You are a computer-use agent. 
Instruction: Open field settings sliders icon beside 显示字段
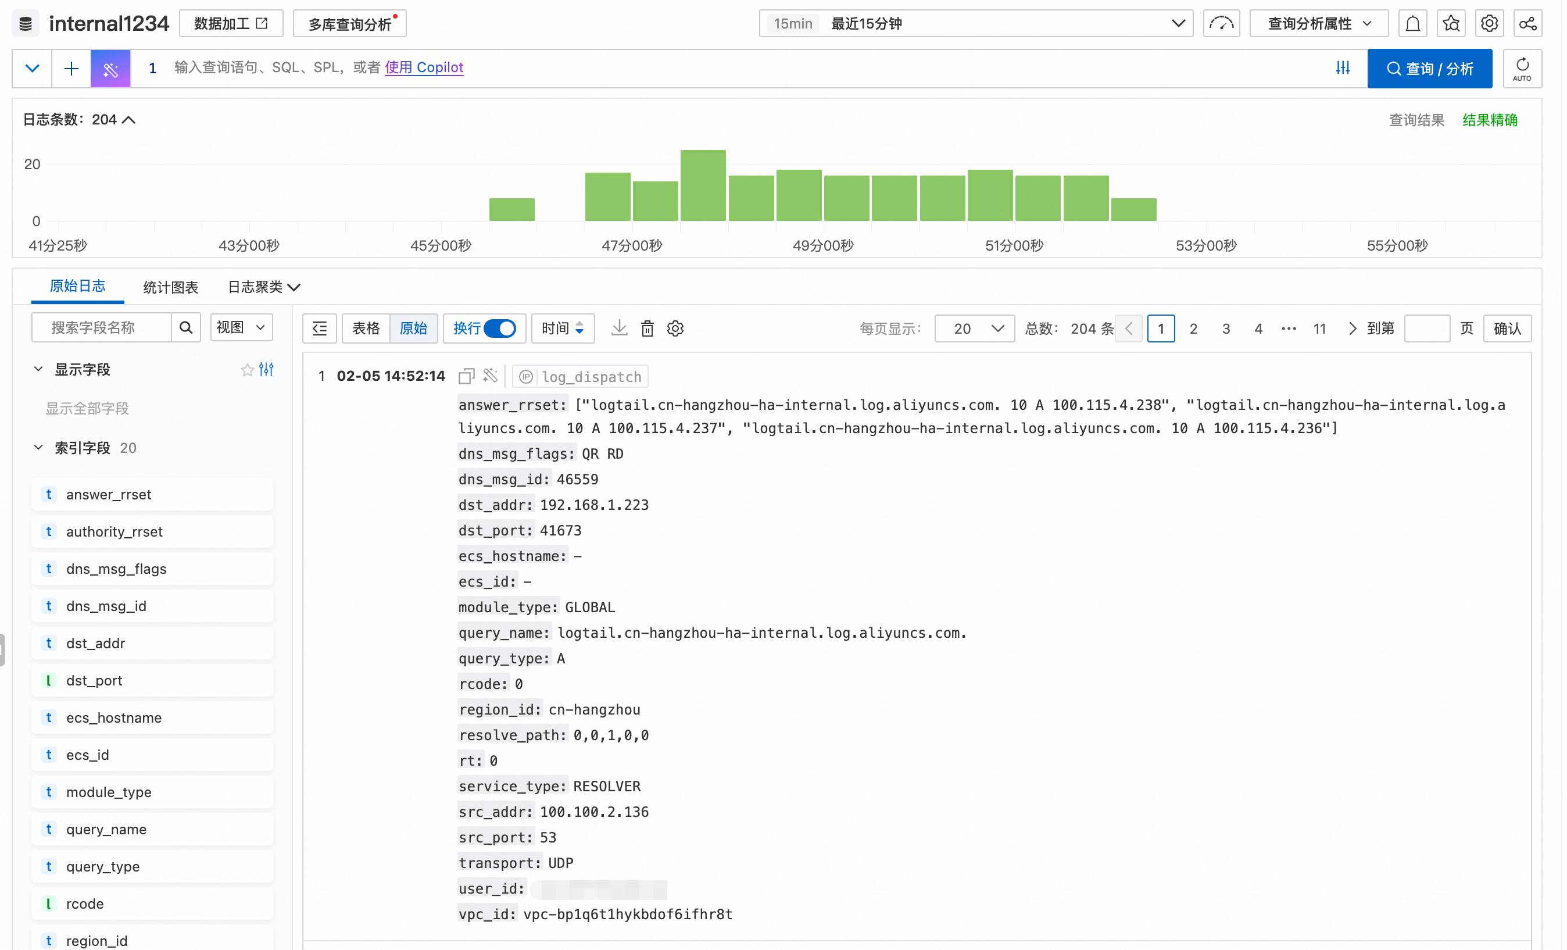[266, 369]
